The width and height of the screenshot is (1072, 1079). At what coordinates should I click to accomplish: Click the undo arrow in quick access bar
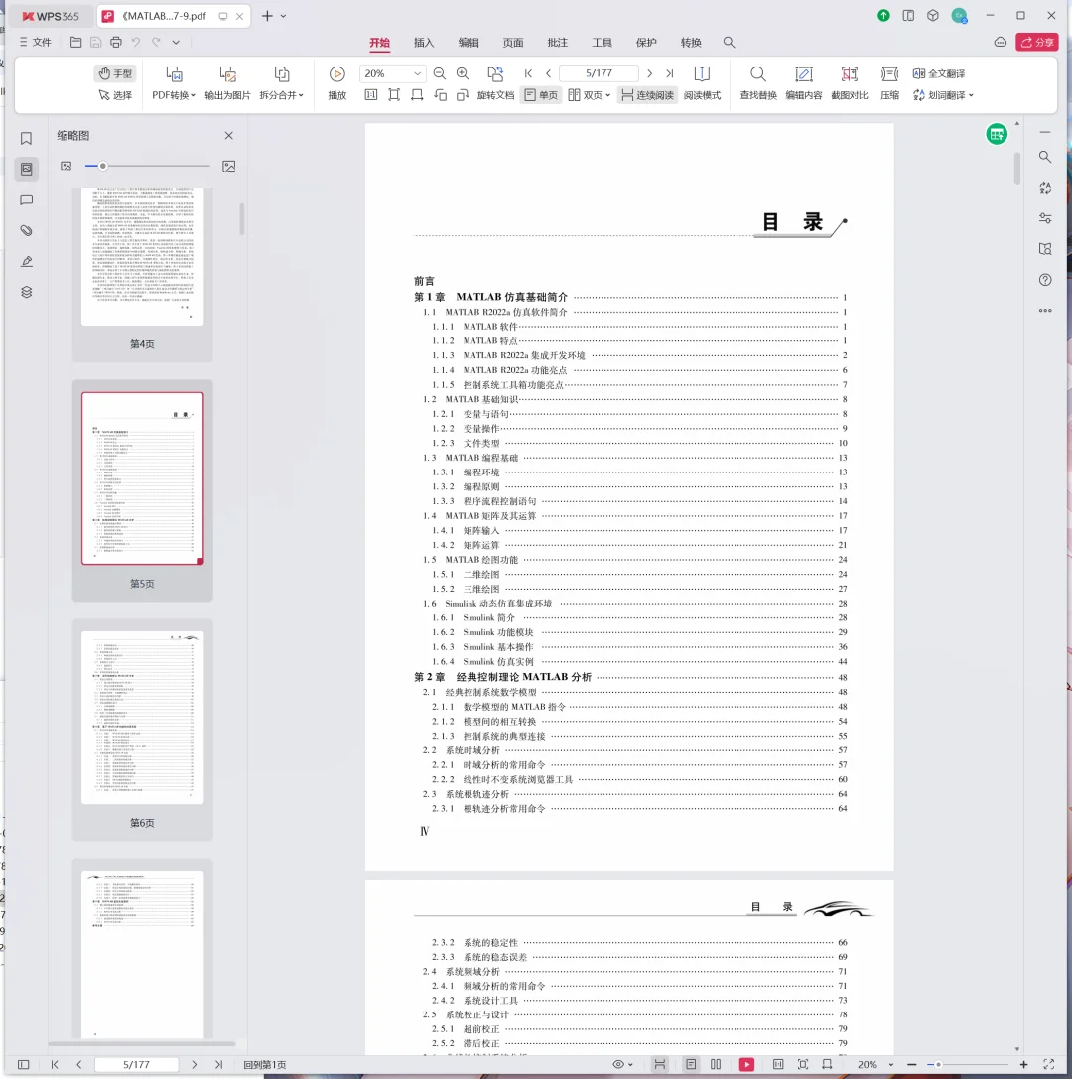click(136, 42)
